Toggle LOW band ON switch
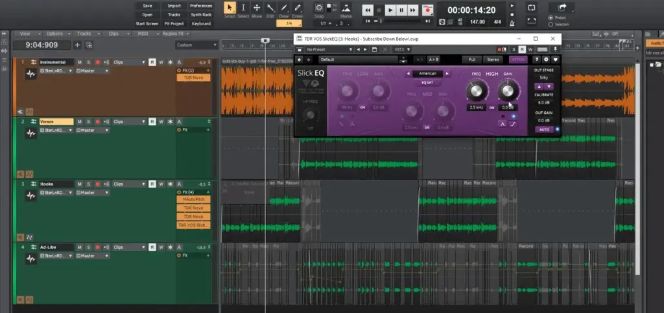Viewport: 664px width, 313px height. tap(362, 108)
